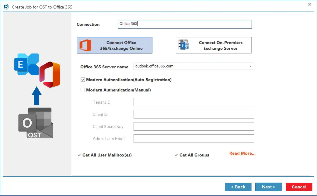Click the Tenant ID label
Screen dimensions: 317x196
102,102
